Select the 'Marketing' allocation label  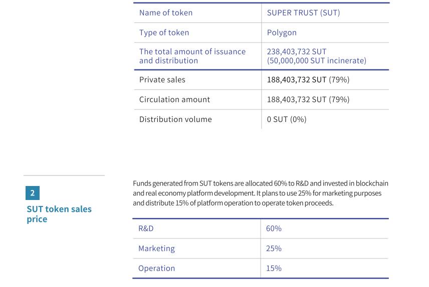pyautogui.click(x=156, y=248)
